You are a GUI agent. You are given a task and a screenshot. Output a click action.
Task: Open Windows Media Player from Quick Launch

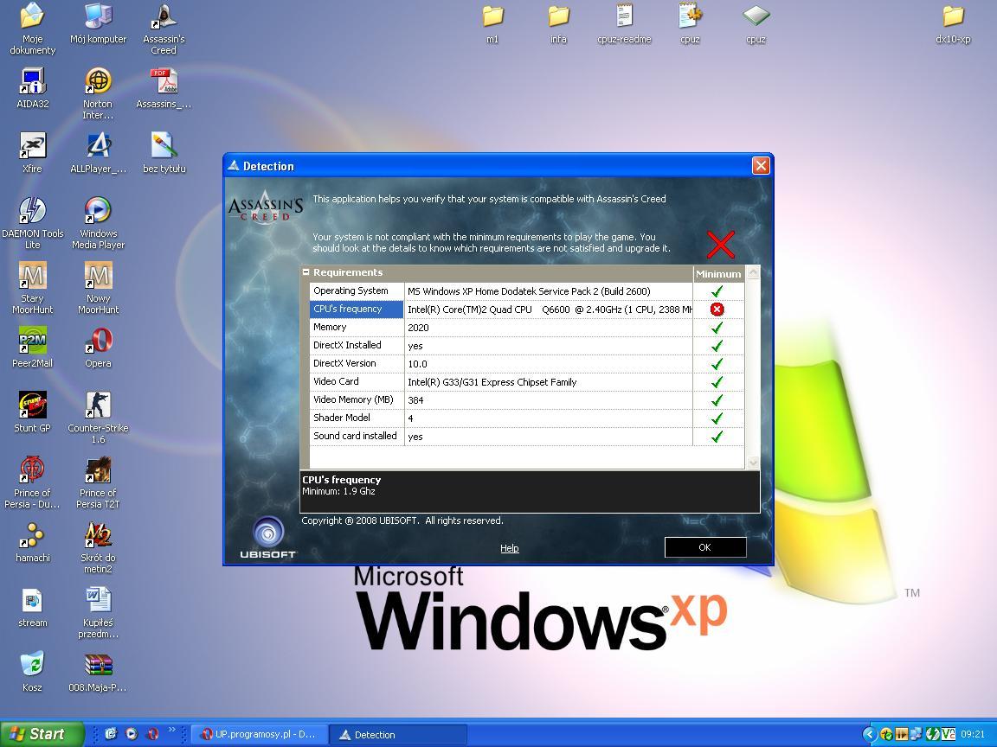tap(132, 734)
